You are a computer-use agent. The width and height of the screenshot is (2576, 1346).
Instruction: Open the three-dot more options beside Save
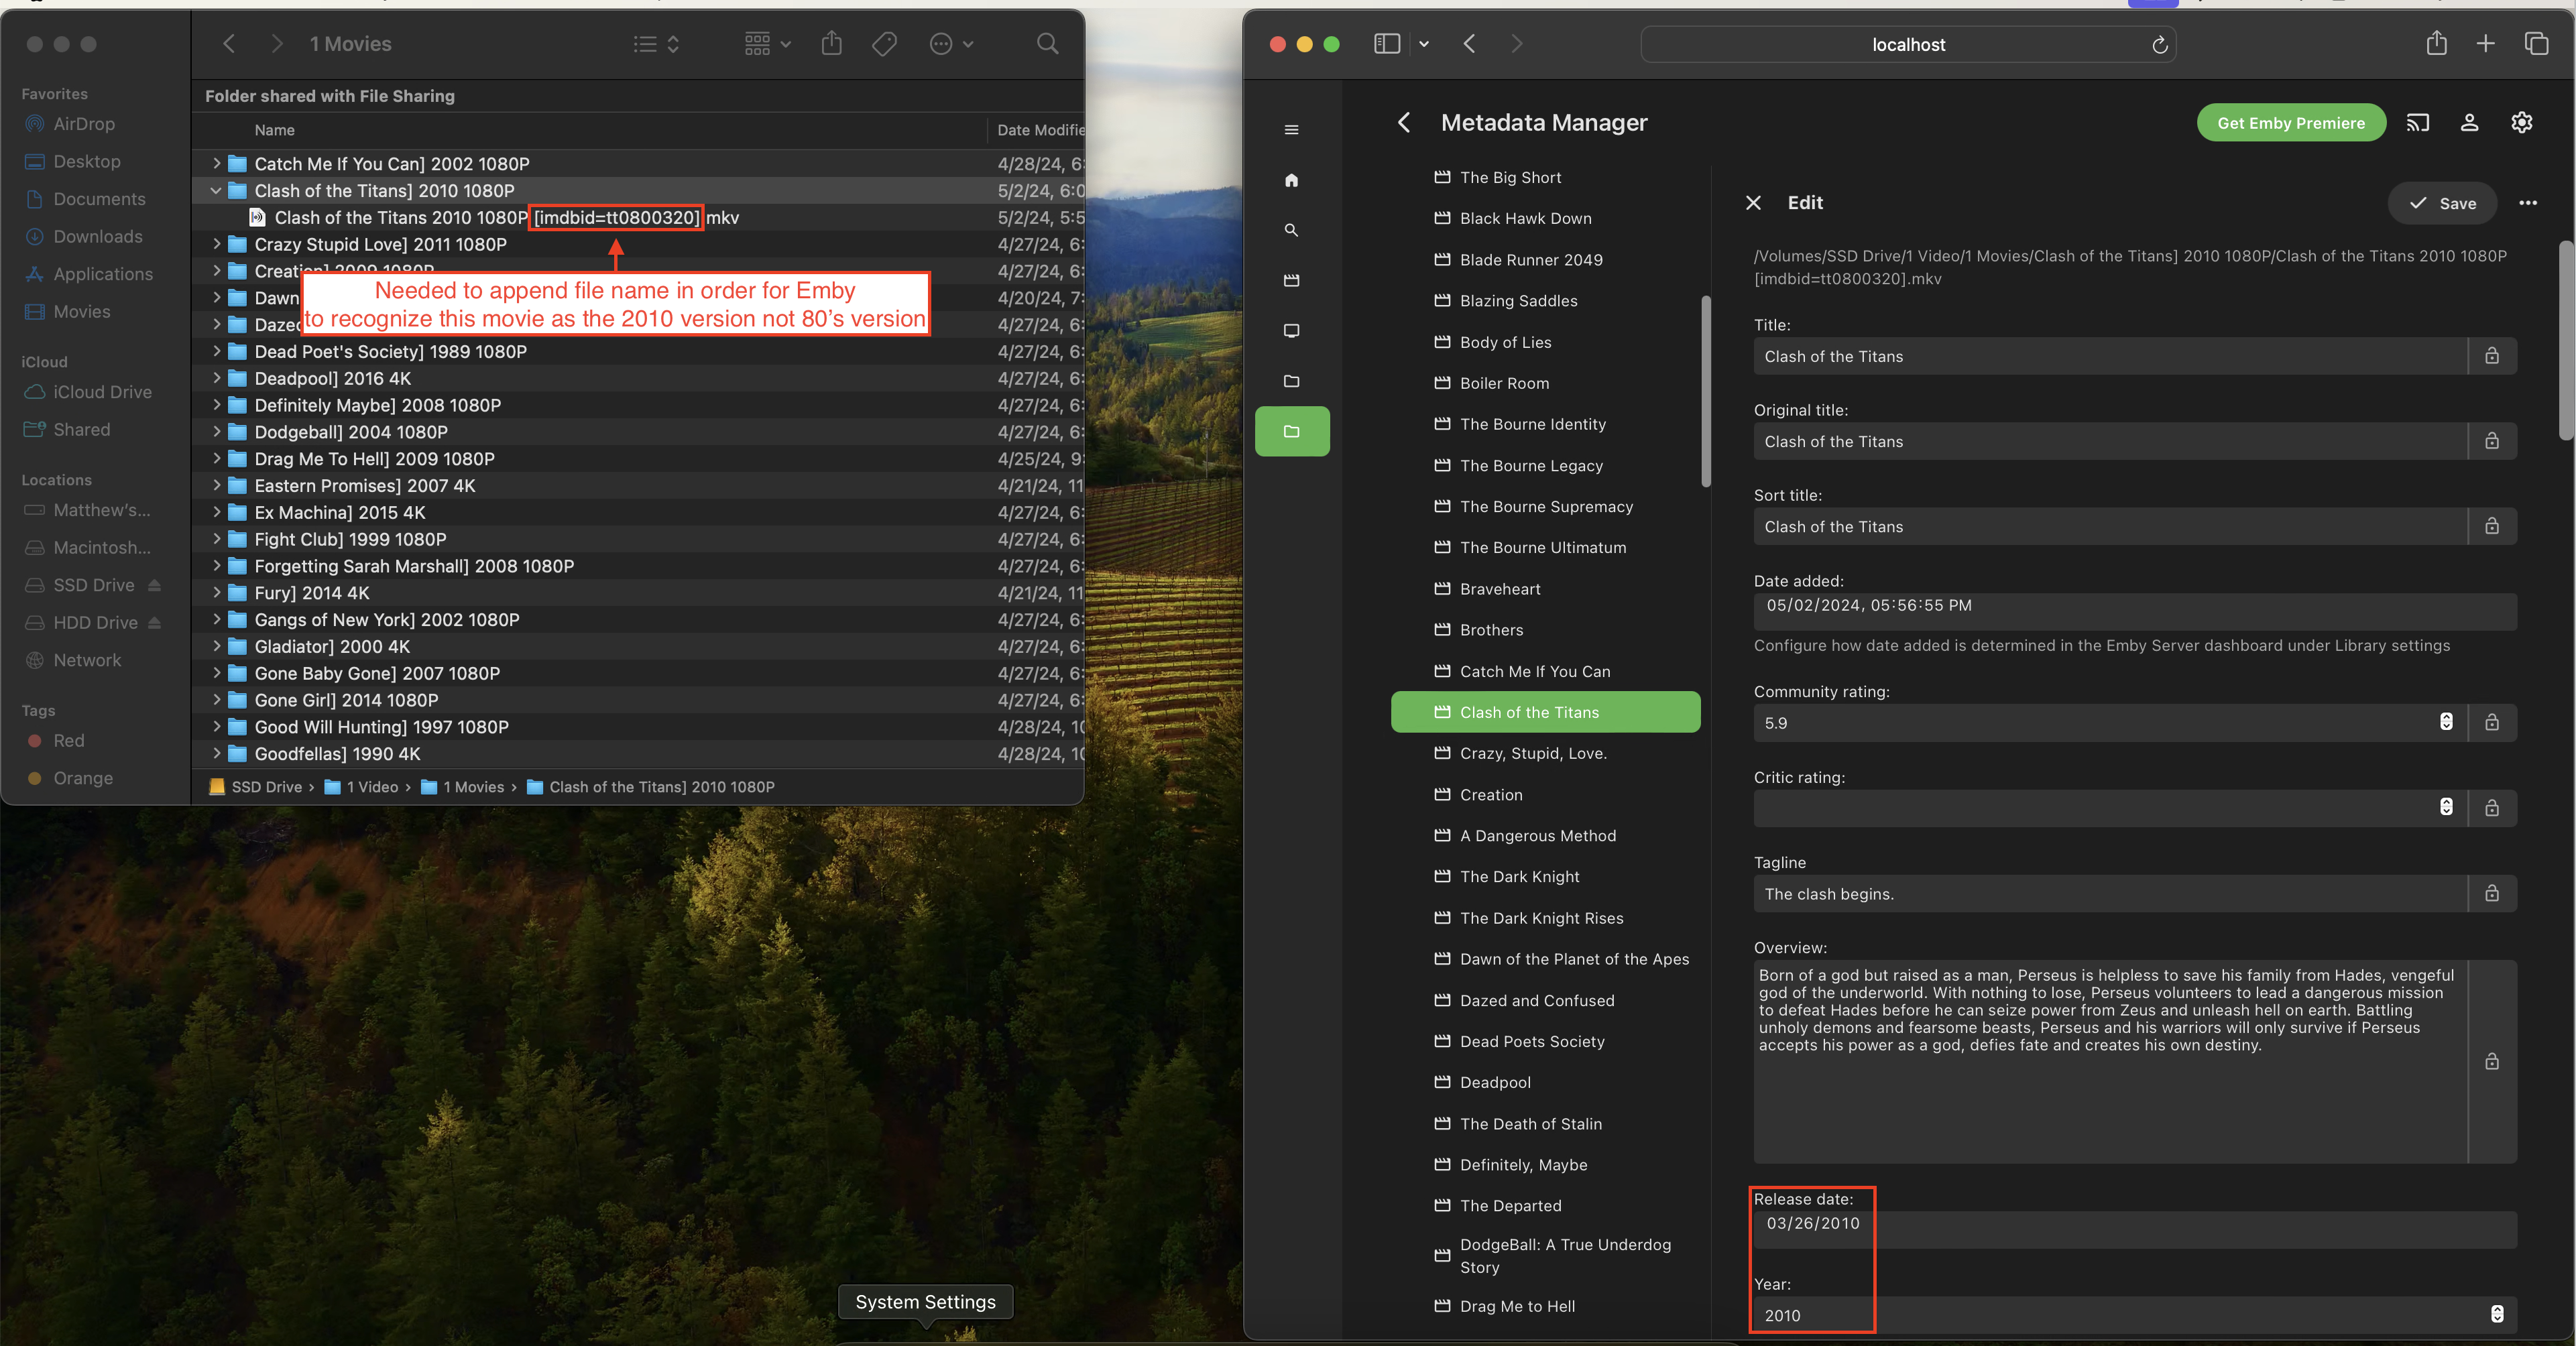click(x=2527, y=203)
